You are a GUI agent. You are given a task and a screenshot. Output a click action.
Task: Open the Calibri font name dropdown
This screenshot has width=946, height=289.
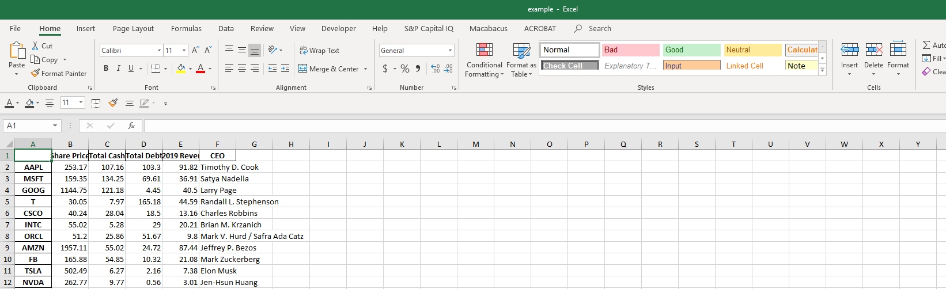(159, 51)
